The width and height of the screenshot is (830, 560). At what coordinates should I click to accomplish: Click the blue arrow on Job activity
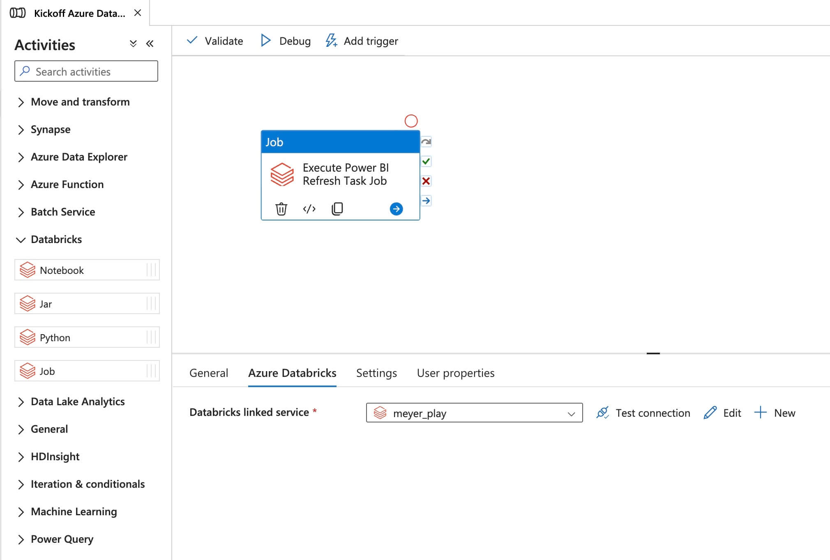(x=396, y=209)
